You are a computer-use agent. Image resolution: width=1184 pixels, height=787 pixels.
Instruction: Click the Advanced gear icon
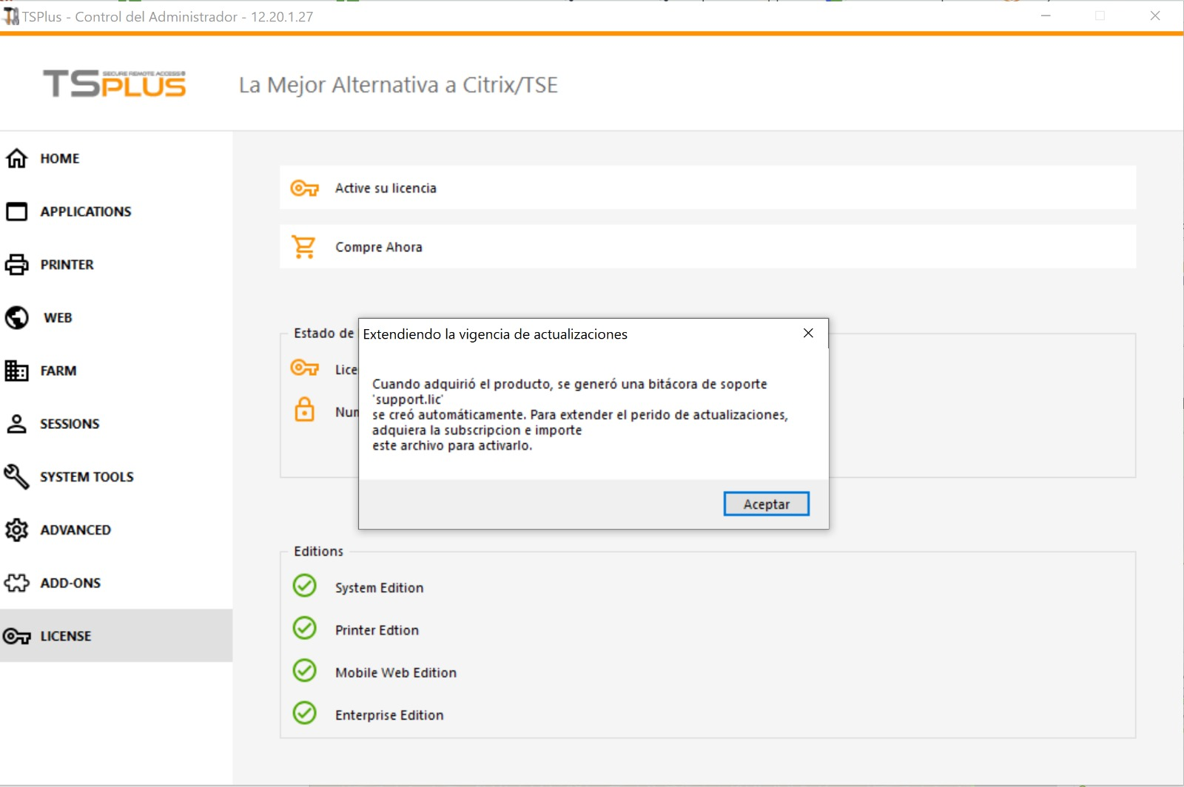click(x=16, y=530)
